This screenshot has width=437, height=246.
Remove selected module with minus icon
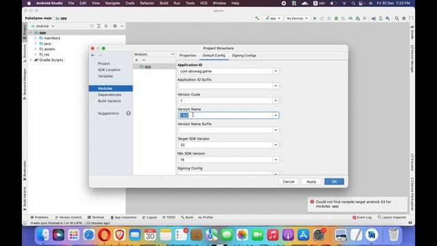(x=143, y=60)
